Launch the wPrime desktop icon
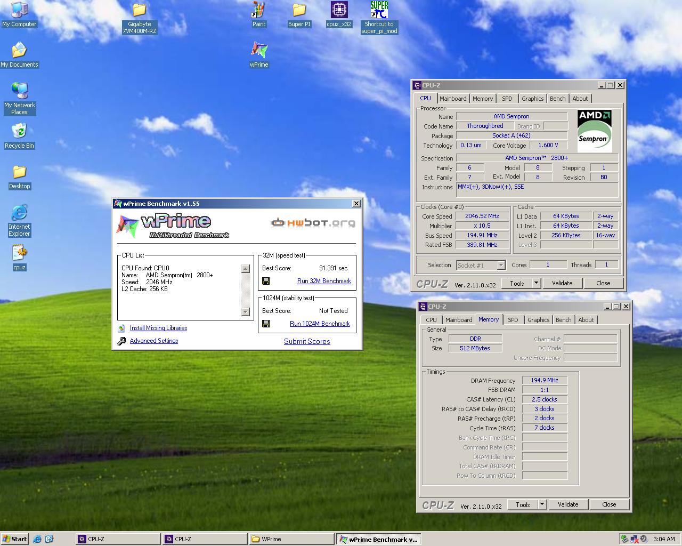The height and width of the screenshot is (546, 682). [x=259, y=55]
